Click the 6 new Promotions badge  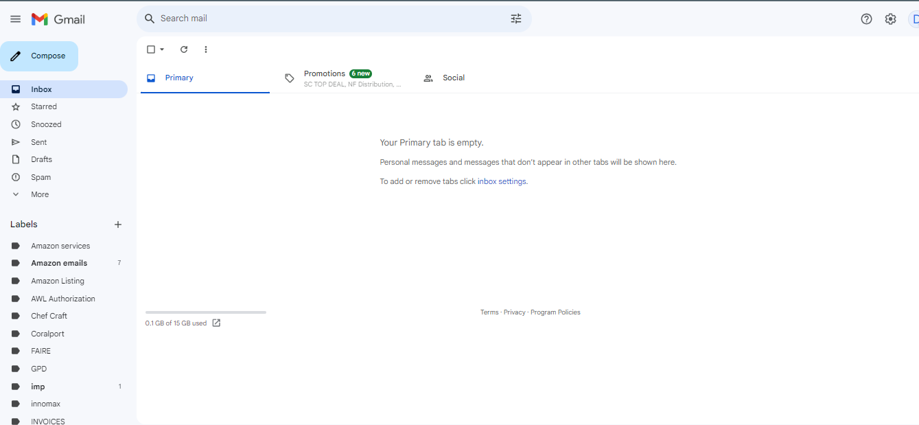[360, 73]
